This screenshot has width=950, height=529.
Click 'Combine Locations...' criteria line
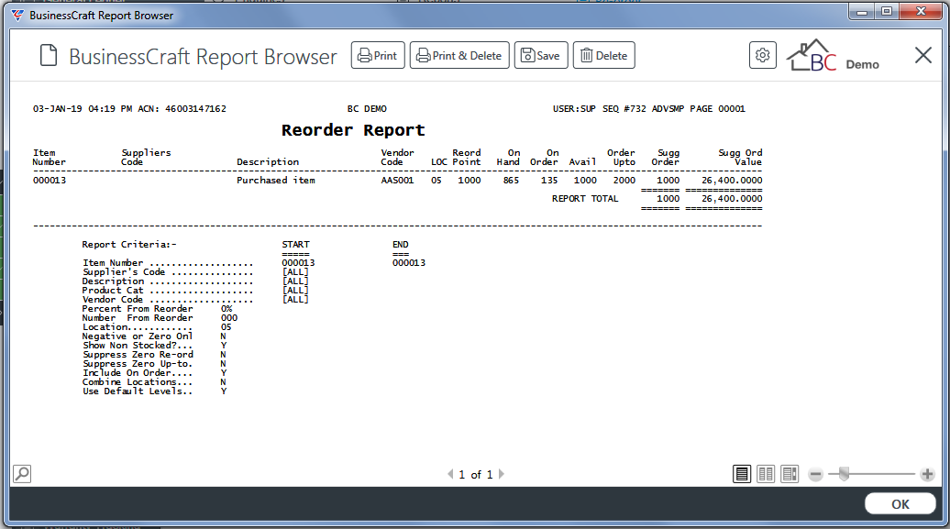point(154,382)
